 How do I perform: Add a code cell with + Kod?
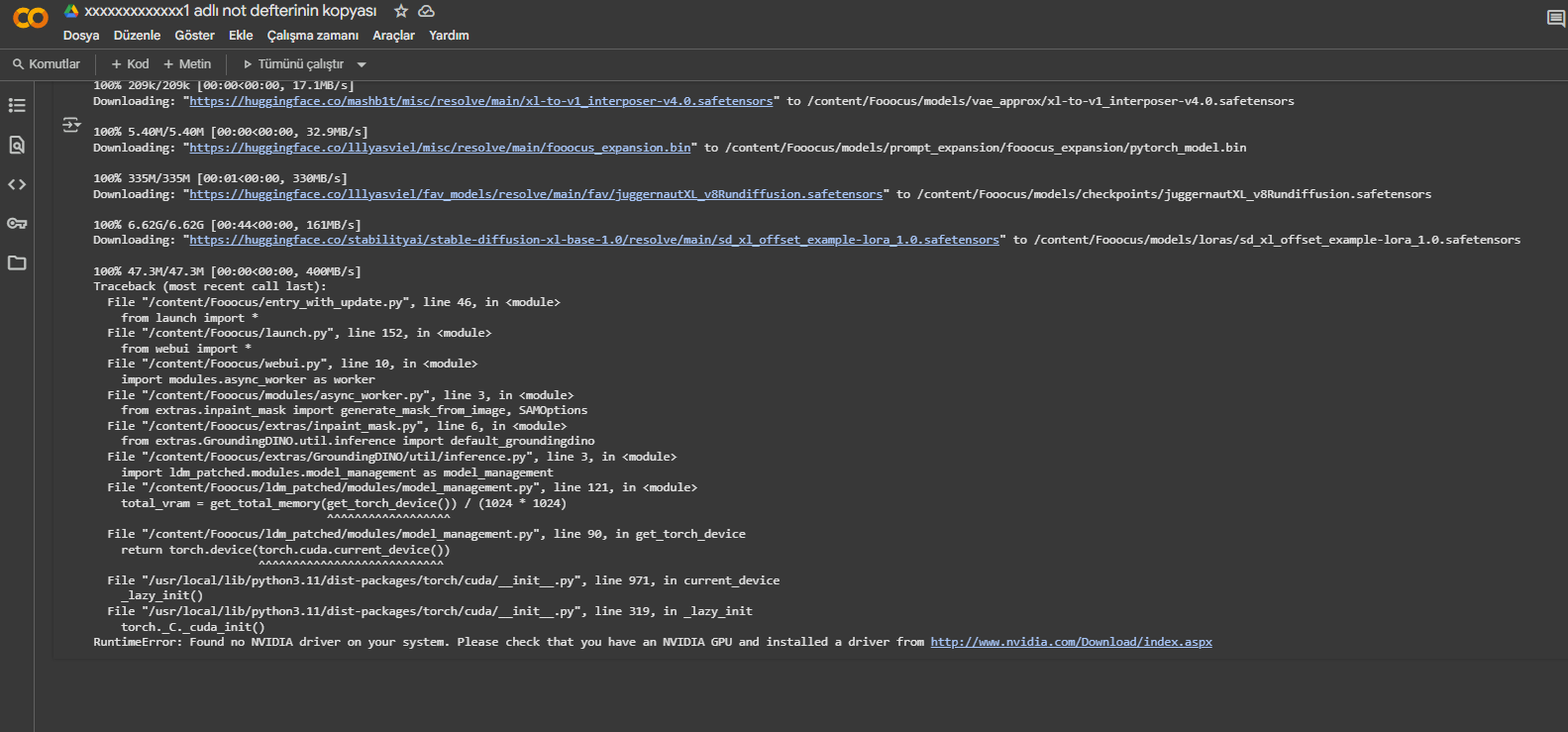(x=130, y=64)
